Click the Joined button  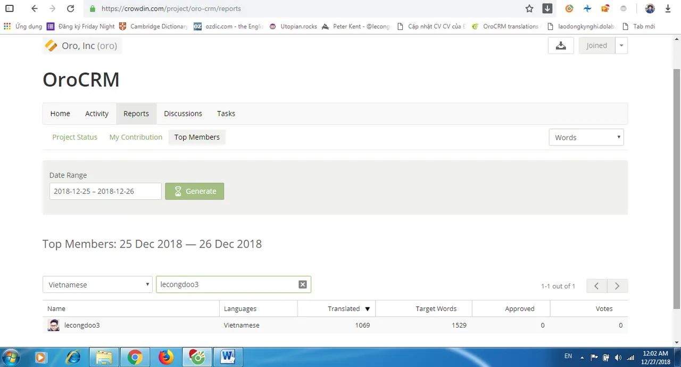(x=596, y=45)
